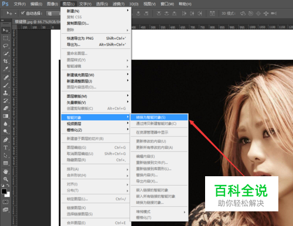This screenshot has height=226, width=293.
Task: Select the Lasso tool
Action: pos(6,46)
